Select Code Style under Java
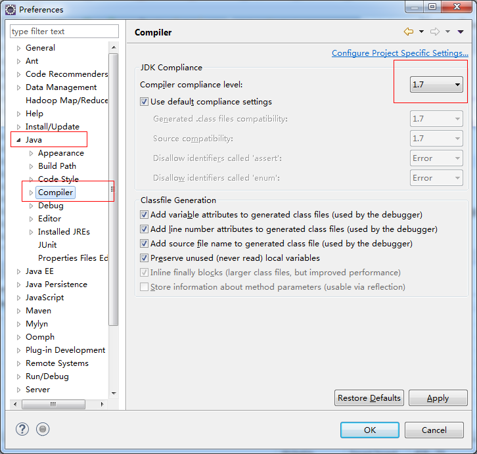This screenshot has height=454, width=477. click(x=58, y=179)
